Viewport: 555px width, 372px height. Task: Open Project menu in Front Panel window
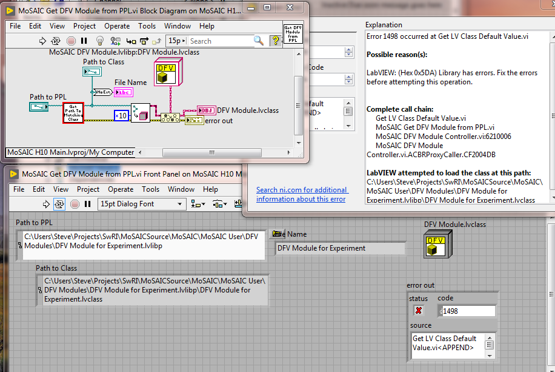[x=88, y=189]
